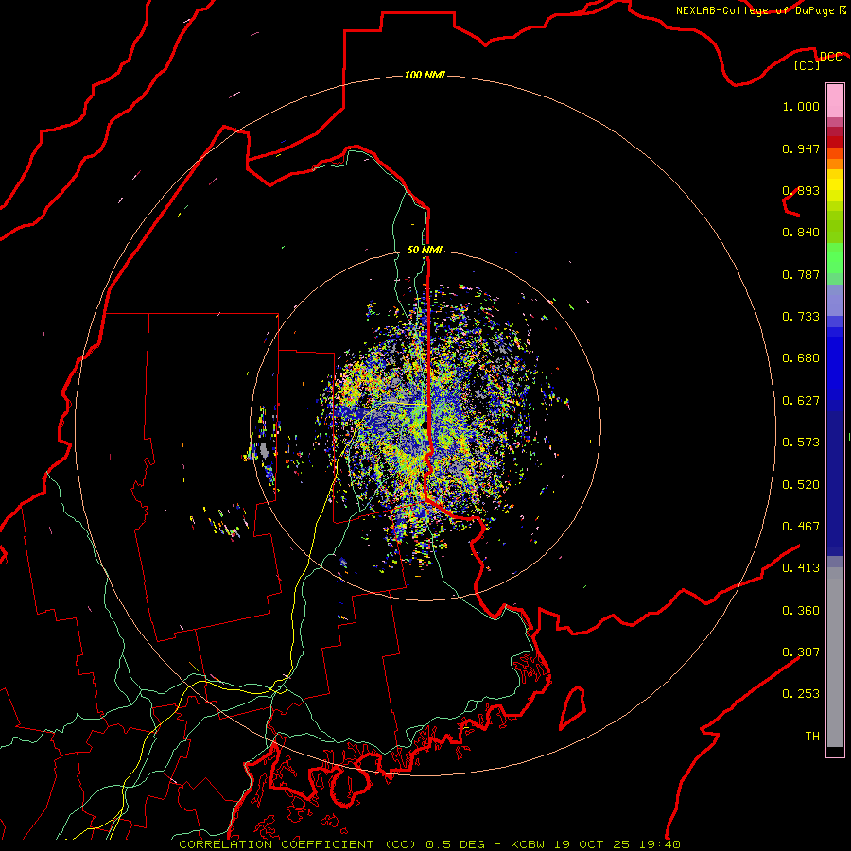Click the 0.947 scale value
The image size is (851, 851).
[801, 148]
